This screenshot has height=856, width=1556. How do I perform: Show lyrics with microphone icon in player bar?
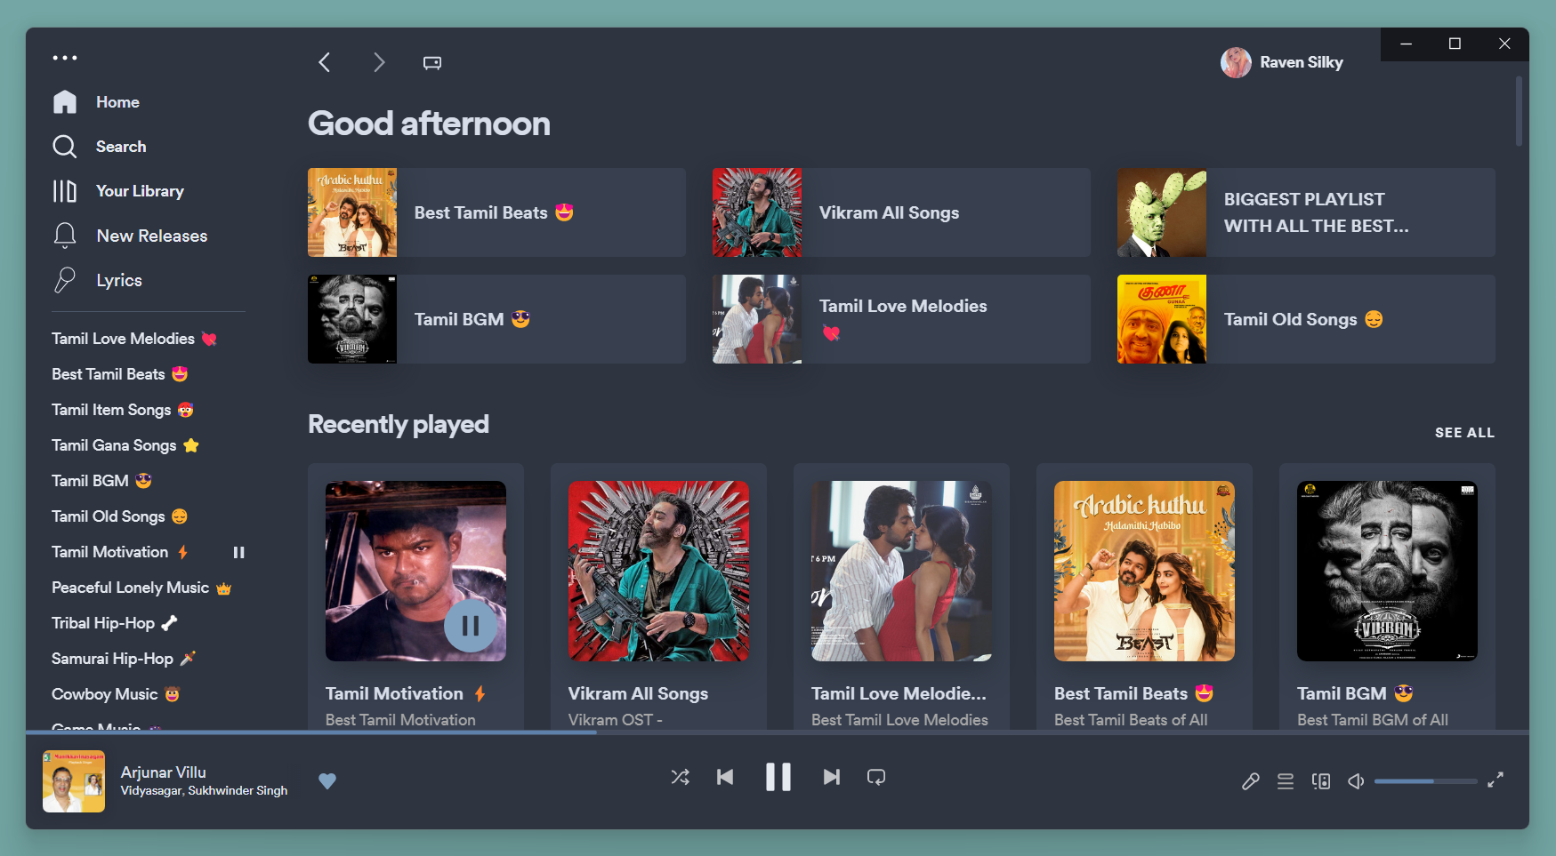click(1251, 781)
